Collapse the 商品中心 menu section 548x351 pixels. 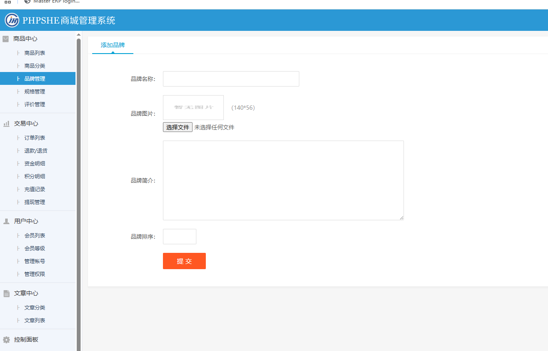[x=26, y=39]
